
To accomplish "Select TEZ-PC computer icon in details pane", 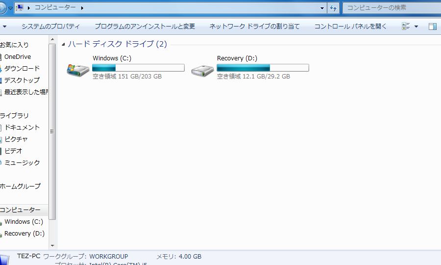I will coord(5,260).
